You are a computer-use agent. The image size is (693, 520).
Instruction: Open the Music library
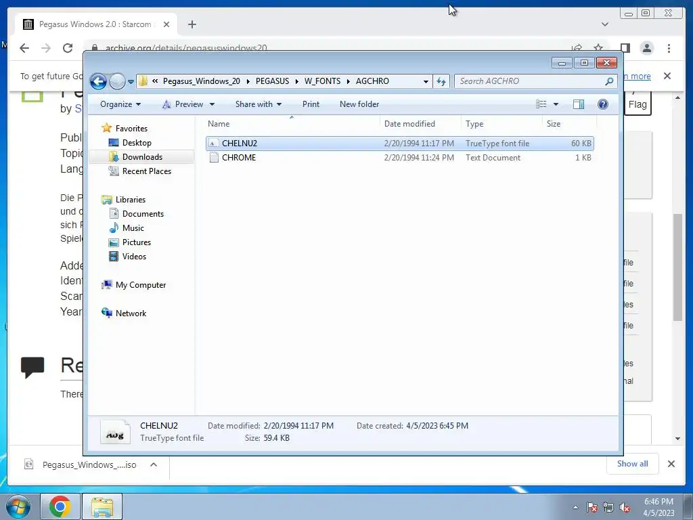[133, 227]
